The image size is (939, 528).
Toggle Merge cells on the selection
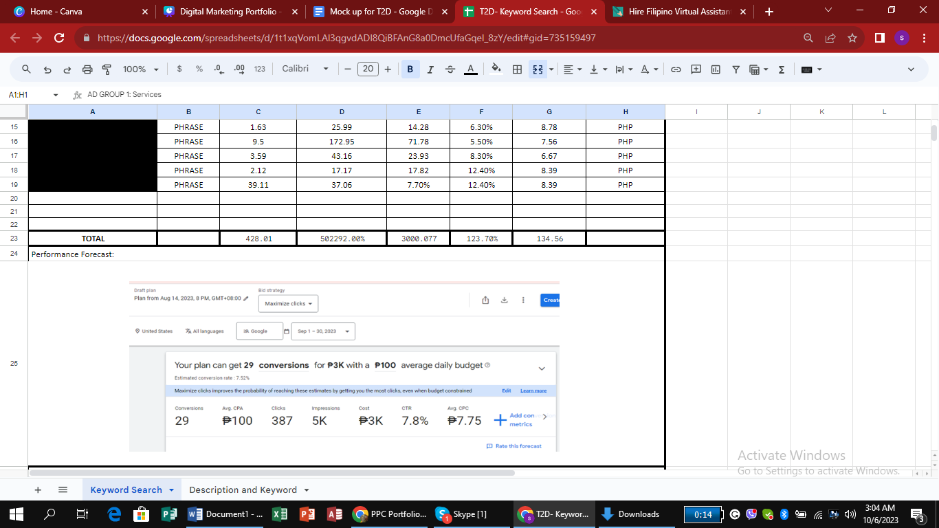click(x=538, y=69)
